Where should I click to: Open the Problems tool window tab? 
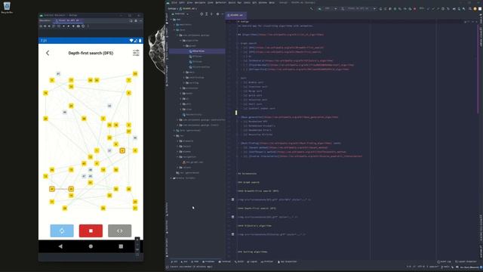click(x=208, y=261)
